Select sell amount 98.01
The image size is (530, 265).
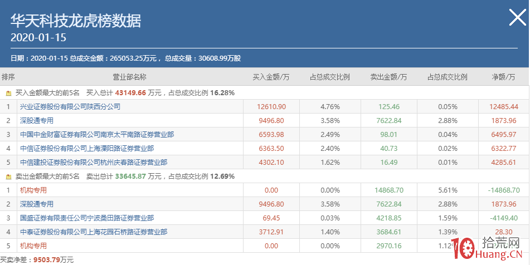pyautogui.click(x=388, y=135)
